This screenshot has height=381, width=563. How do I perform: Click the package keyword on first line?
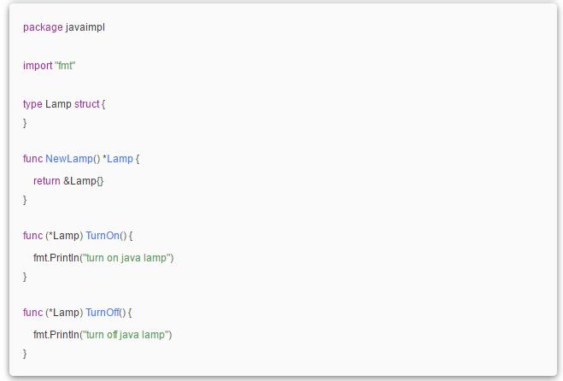point(43,27)
